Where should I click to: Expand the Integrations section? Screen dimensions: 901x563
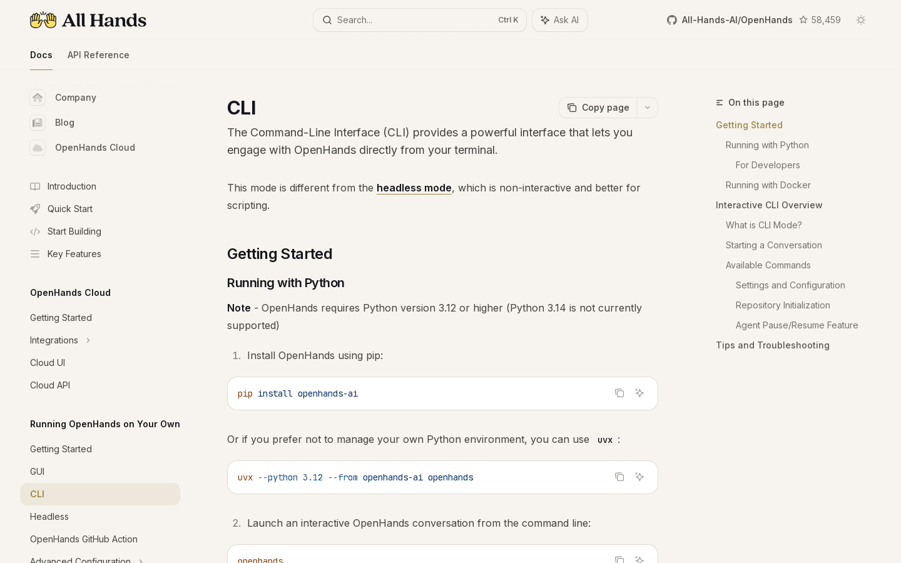[88, 340]
